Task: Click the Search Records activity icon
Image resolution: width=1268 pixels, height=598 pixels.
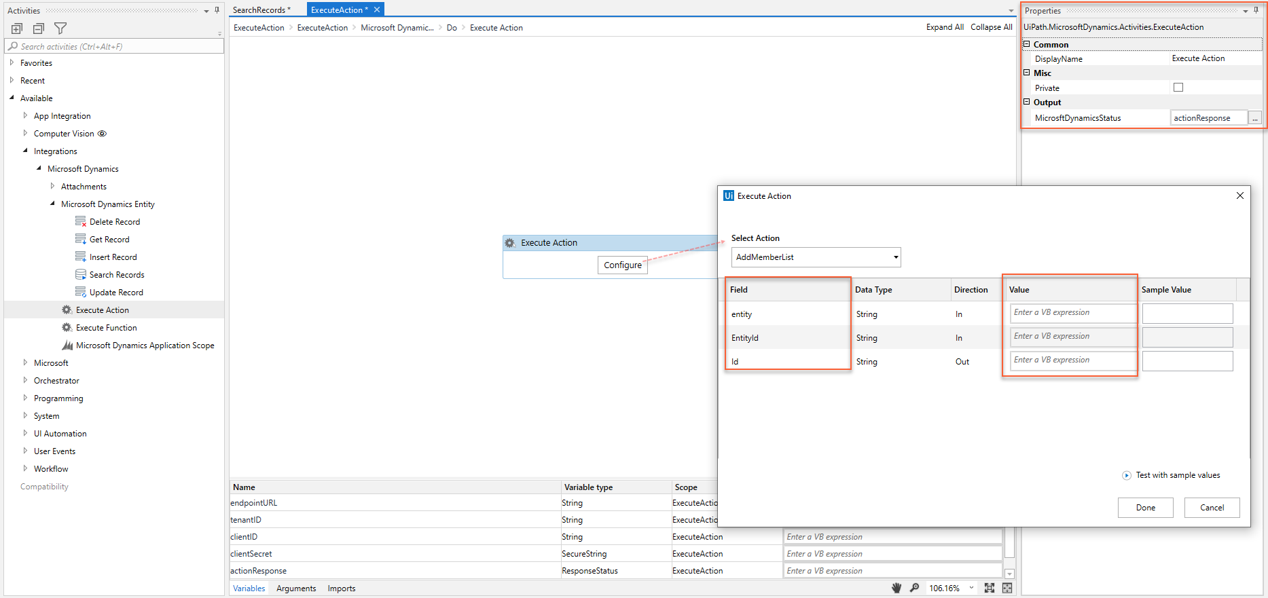Action: [x=81, y=274]
